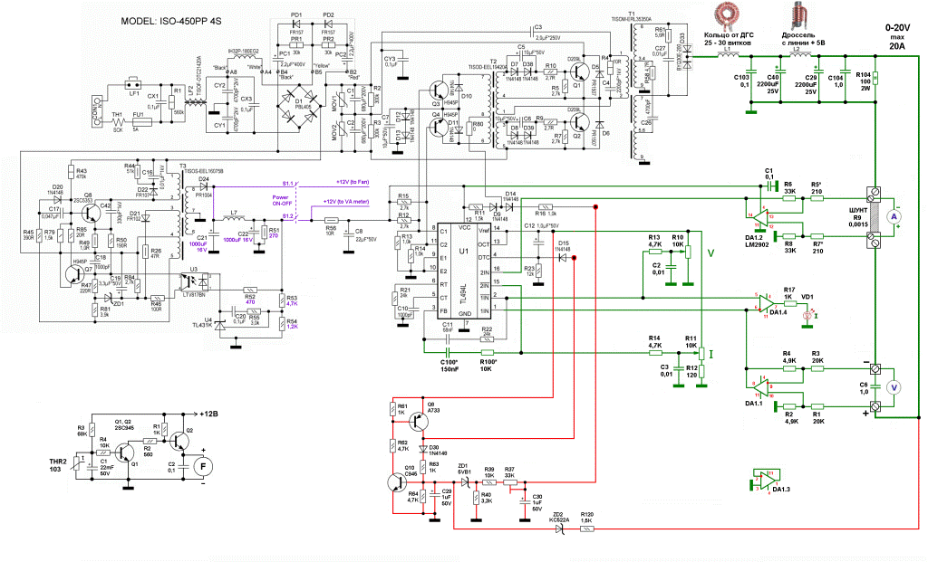Click the choke inductor photo at top
The image size is (928, 562).
802,14
